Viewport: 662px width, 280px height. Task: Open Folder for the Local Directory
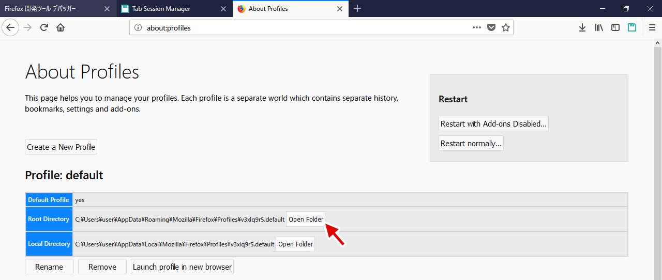point(295,244)
